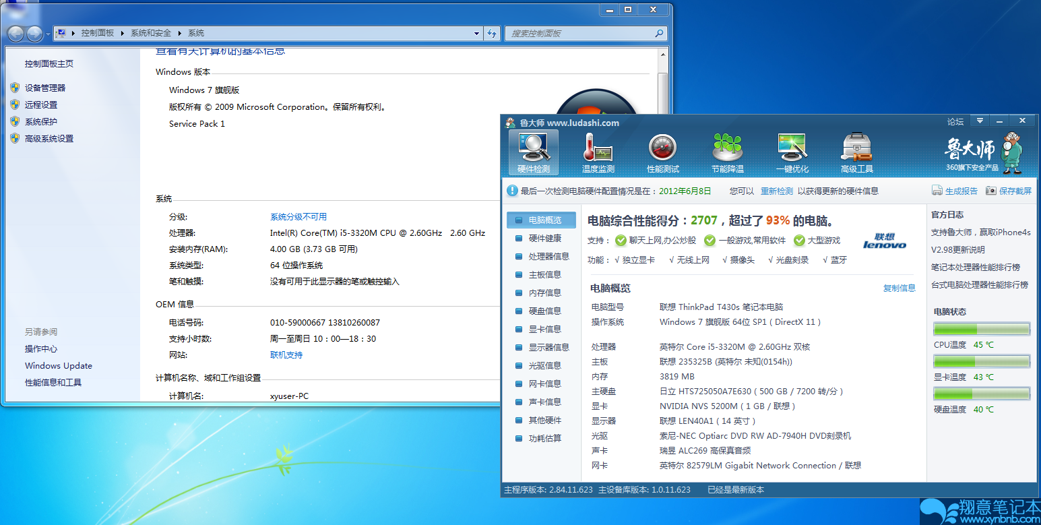1041x525 pixels.
Task: Open 操作中心 in Control Panel sidebar
Action: coord(41,348)
